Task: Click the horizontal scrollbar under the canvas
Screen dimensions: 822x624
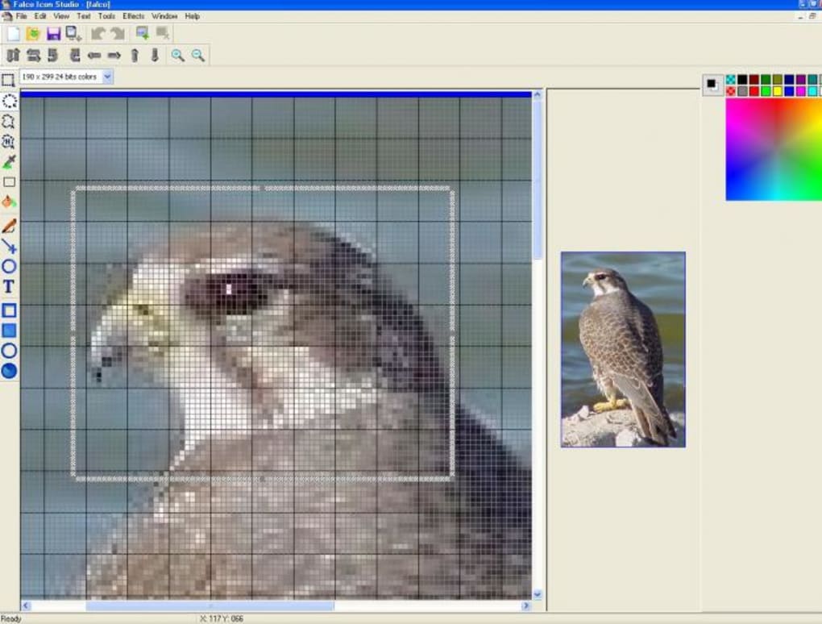Action: 210,605
